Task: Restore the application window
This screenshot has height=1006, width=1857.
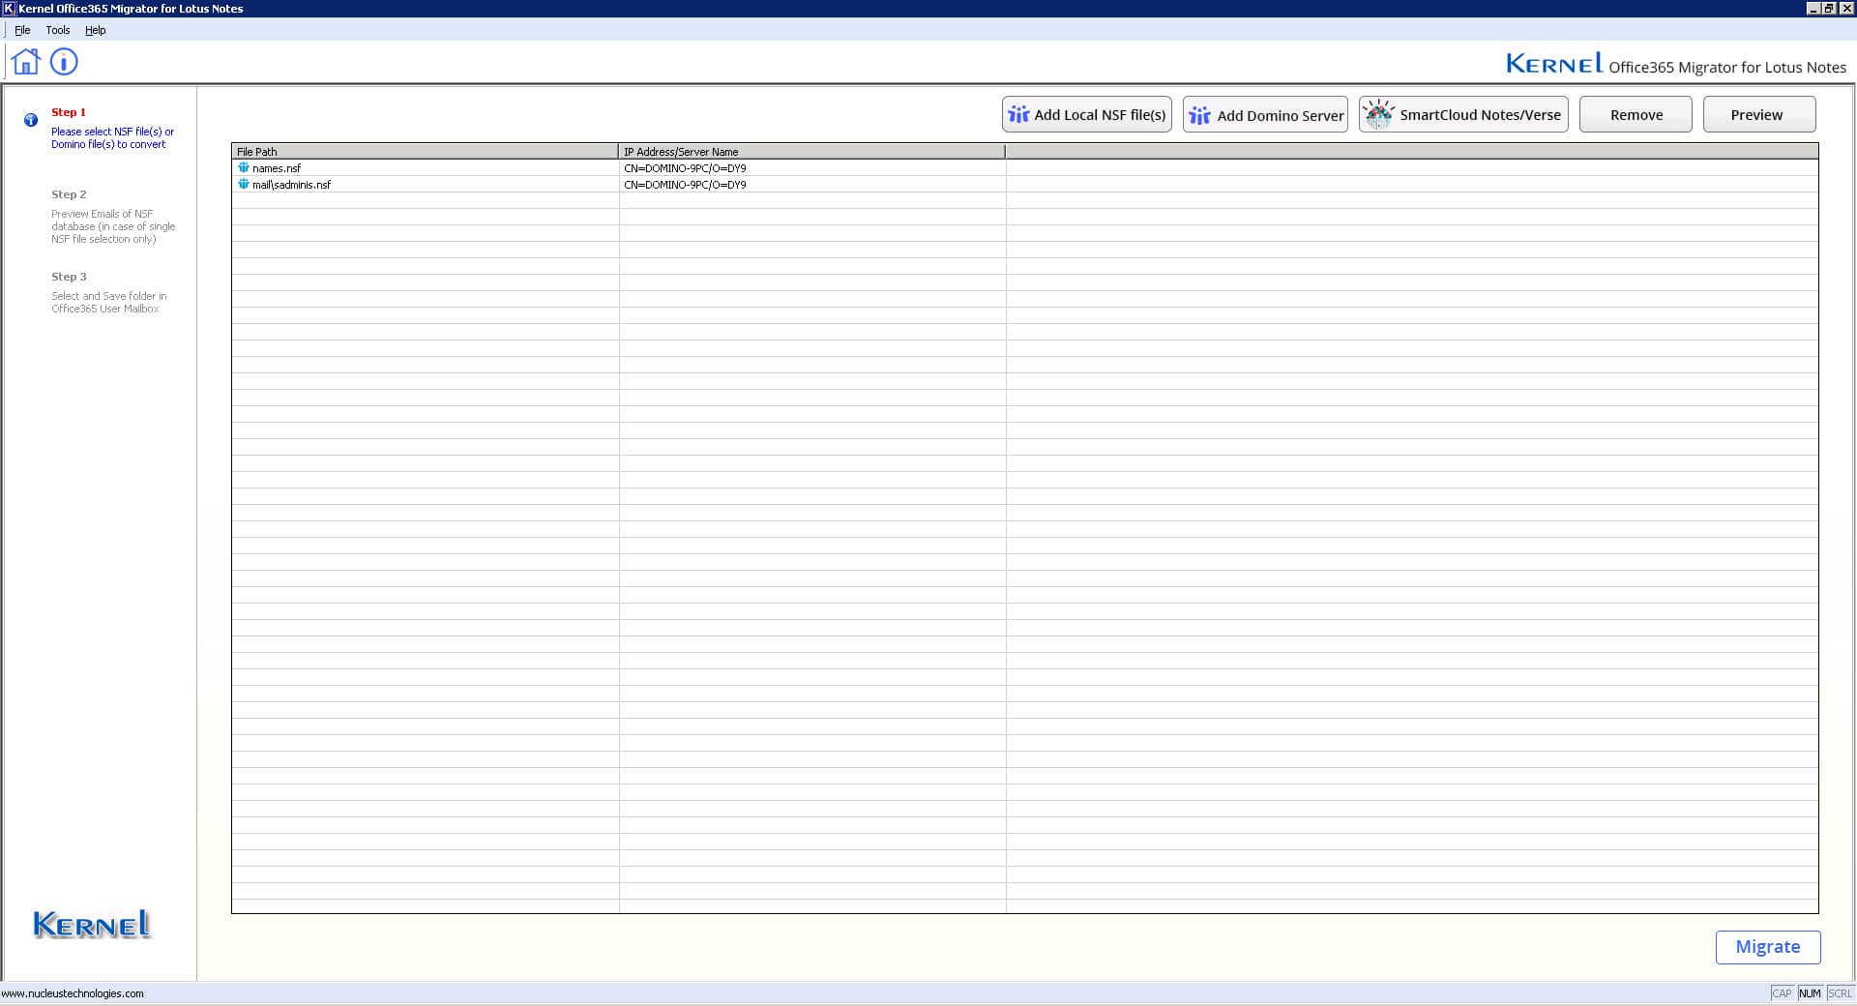Action: point(1829,9)
